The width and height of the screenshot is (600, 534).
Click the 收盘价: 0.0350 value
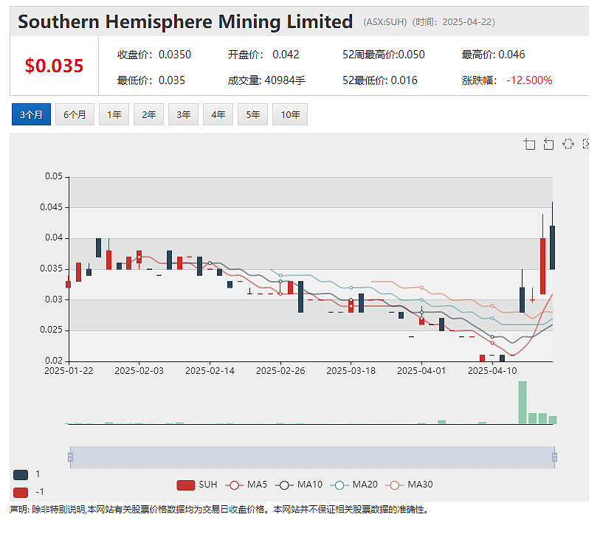point(154,55)
